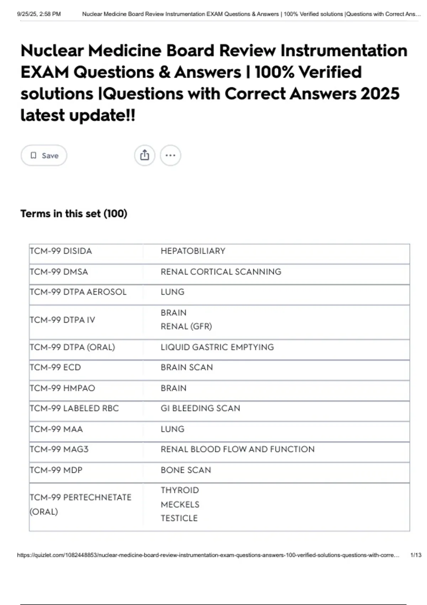Select the TCM-99 MAG3 term
The height and width of the screenshot is (605, 427).
(59, 449)
